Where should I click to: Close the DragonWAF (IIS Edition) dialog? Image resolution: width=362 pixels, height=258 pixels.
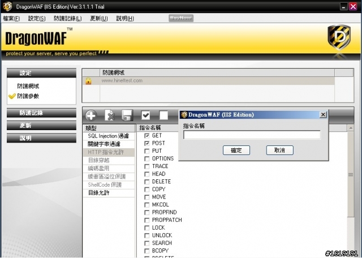click(x=323, y=114)
